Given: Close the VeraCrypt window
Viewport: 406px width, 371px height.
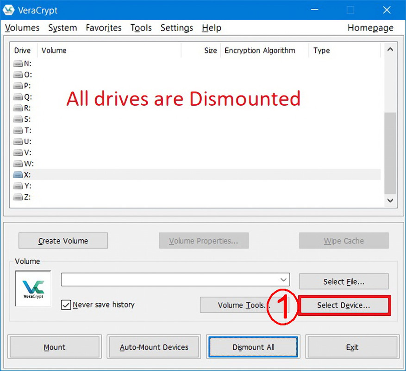Looking at the screenshot, I should coord(387,10).
